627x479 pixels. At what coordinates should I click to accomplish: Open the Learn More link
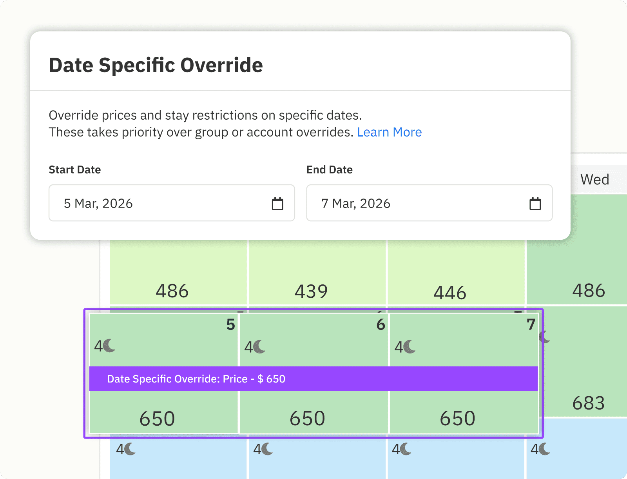pyautogui.click(x=389, y=132)
